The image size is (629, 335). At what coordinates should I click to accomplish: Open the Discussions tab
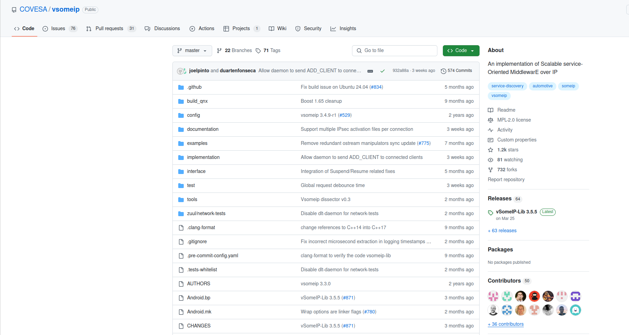pyautogui.click(x=162, y=29)
